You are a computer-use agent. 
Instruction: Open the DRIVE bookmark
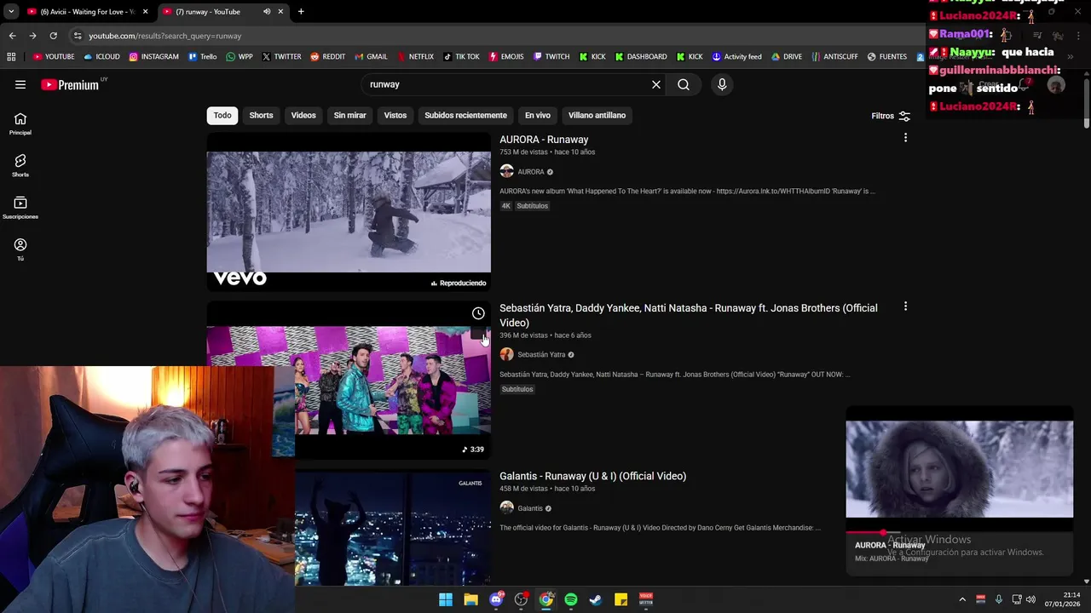click(787, 57)
